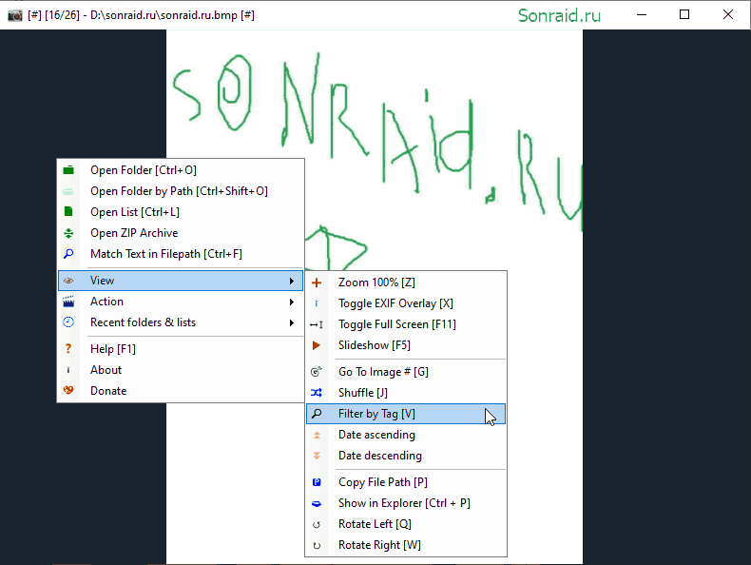Expand the View submenu arrow
Viewport: 751px width, 565px height.
(x=292, y=281)
